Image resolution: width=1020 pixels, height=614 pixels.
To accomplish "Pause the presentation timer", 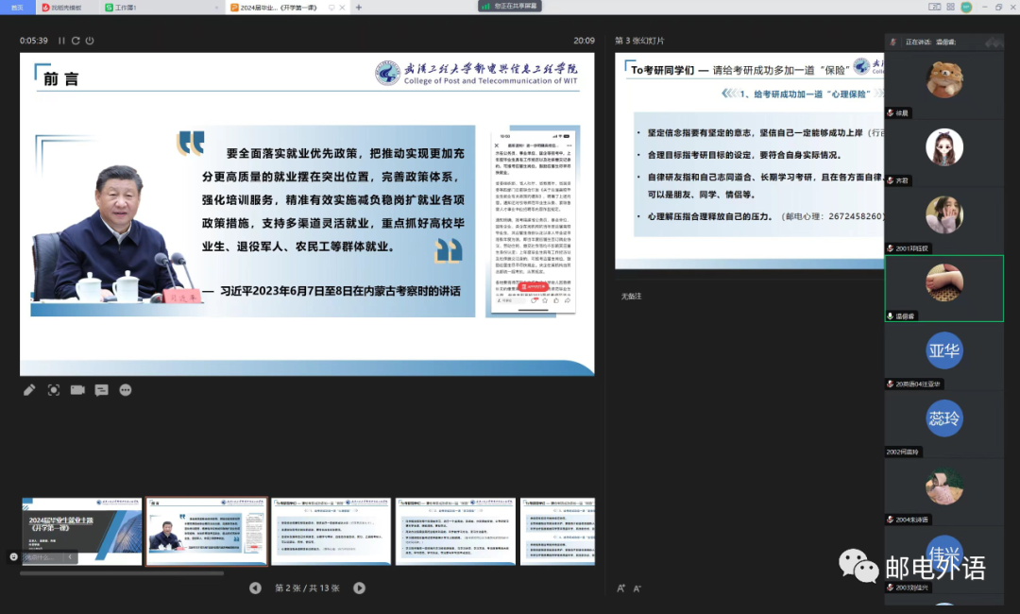I will coord(62,41).
